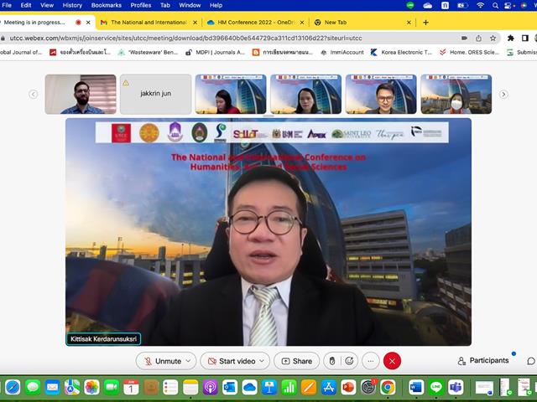Open the reactions smiley icon
Viewport: 537px width, 402px height.
coord(349,361)
